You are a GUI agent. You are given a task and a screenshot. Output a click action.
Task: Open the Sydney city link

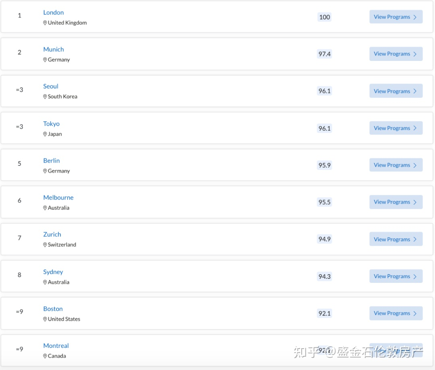[53, 272]
